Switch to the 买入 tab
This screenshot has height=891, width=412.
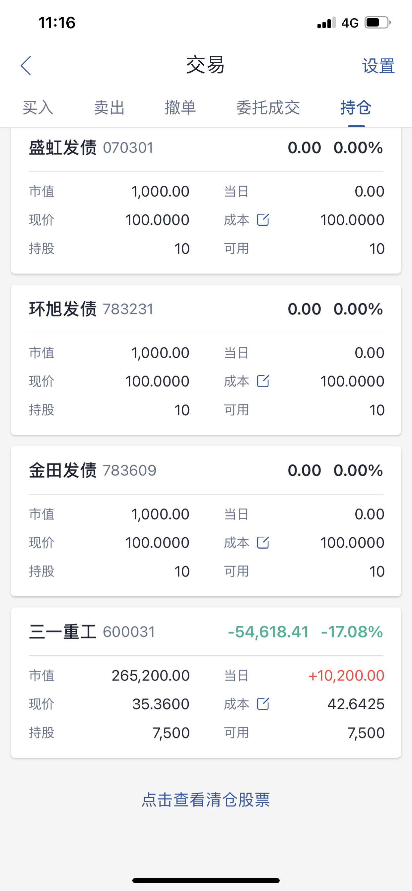point(38,108)
